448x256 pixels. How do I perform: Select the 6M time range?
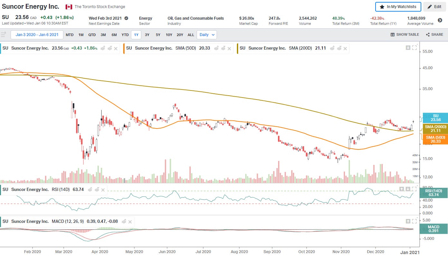tap(114, 35)
